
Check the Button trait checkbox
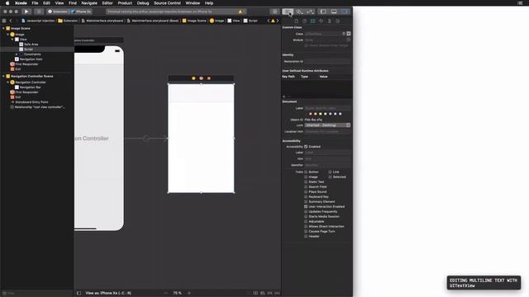click(306, 172)
